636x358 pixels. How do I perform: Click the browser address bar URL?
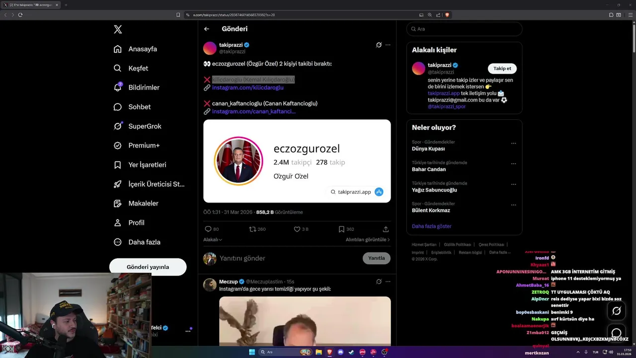(x=234, y=15)
